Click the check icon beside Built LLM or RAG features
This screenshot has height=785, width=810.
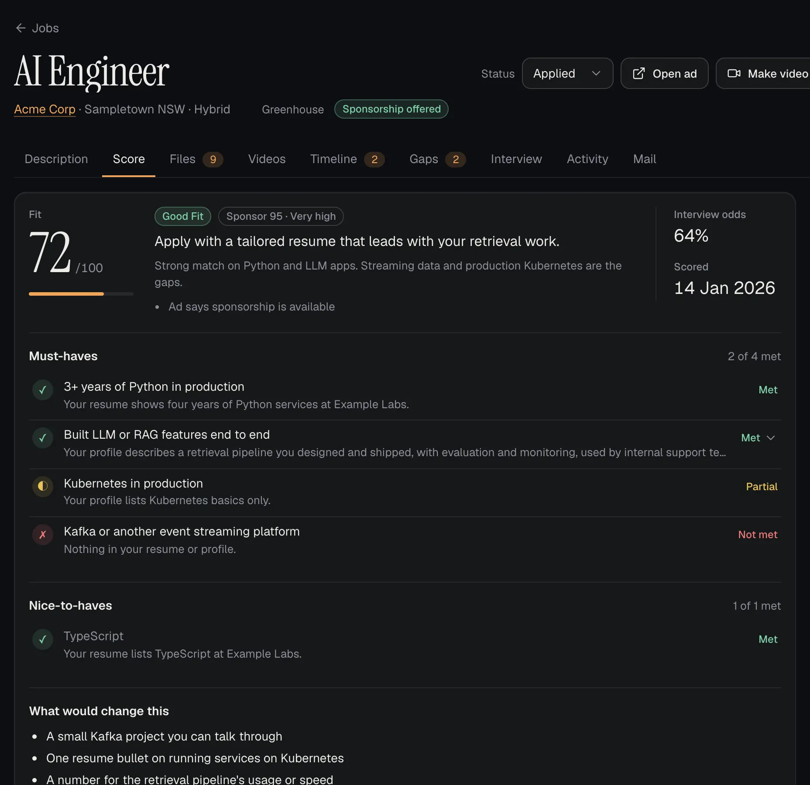(43, 438)
